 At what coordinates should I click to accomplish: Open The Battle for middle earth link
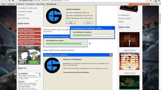[27, 8]
